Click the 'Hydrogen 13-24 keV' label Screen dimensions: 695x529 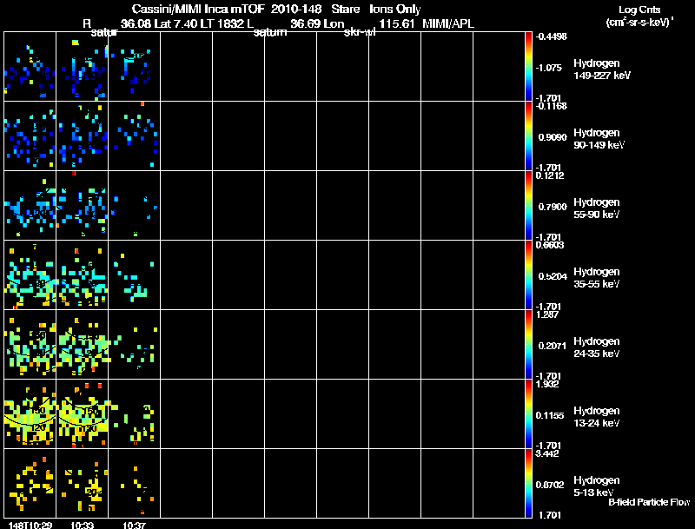click(x=597, y=417)
